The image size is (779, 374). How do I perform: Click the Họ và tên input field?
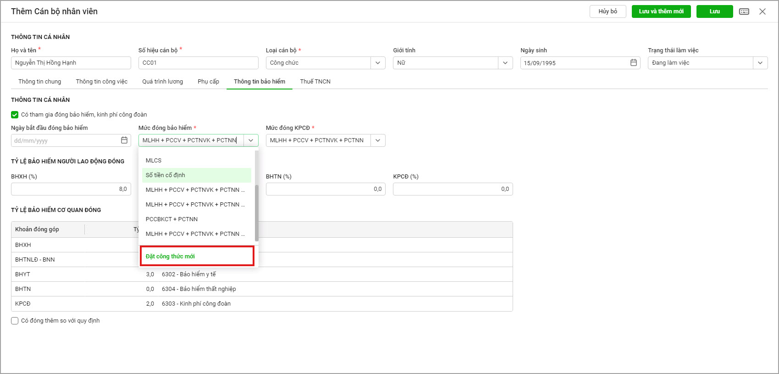pyautogui.click(x=71, y=63)
